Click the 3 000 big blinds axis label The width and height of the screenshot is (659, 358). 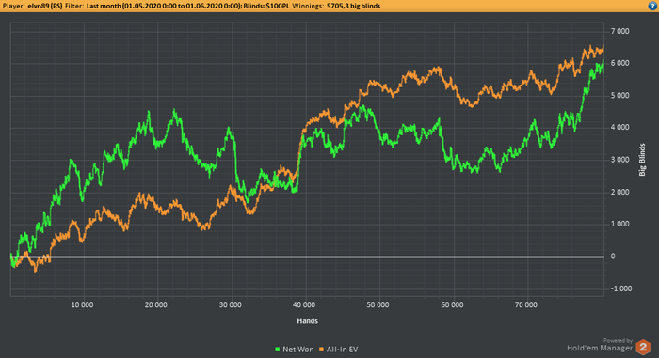point(619,160)
